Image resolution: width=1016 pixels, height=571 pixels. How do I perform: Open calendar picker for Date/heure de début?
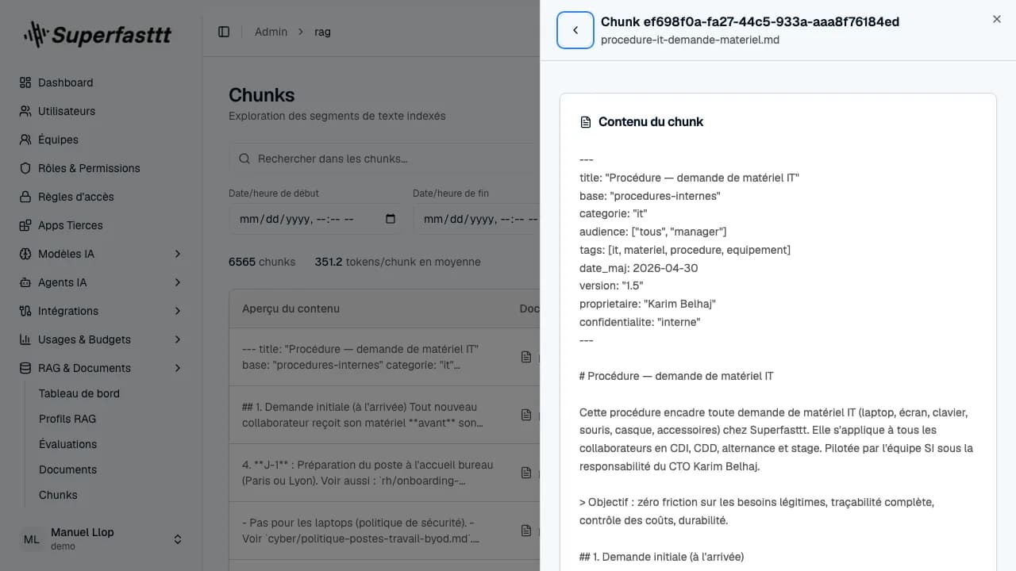391,219
